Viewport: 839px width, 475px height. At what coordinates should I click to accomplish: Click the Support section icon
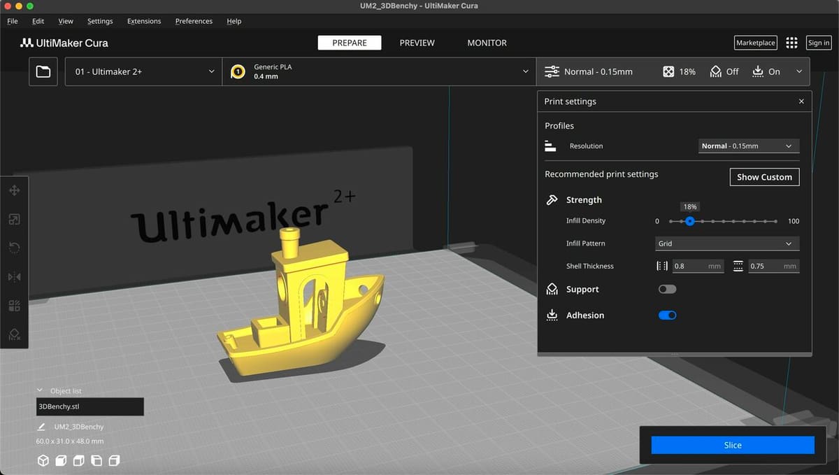(x=552, y=289)
